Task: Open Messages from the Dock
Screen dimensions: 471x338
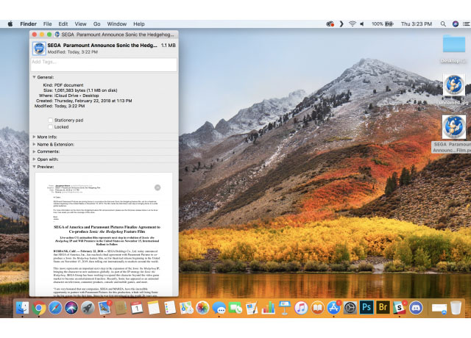Action: [219, 308]
